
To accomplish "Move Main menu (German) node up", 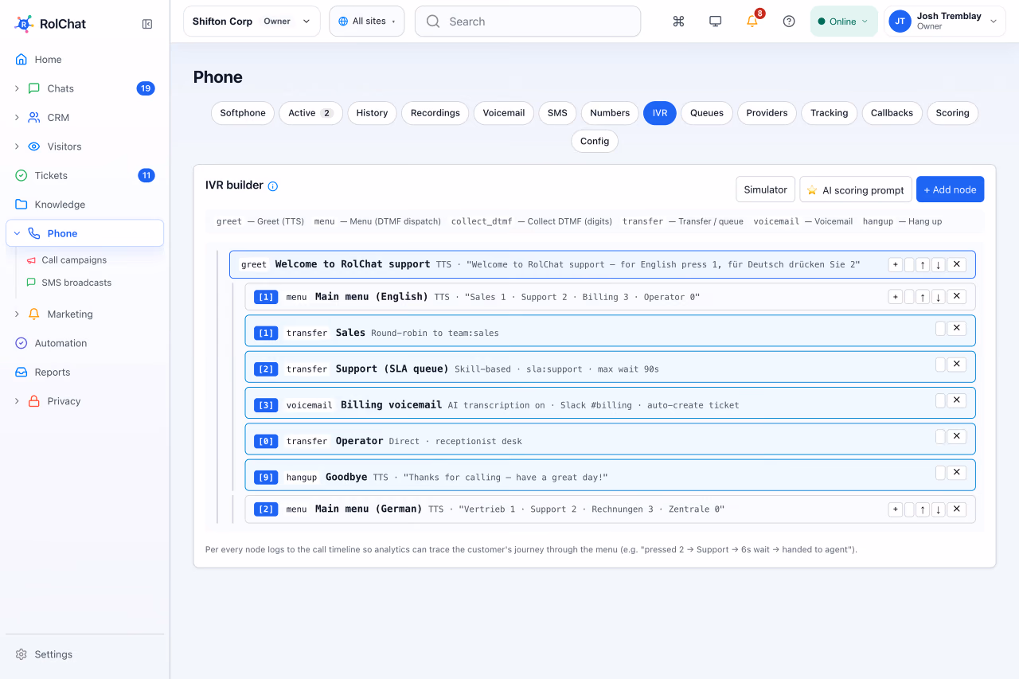I will coord(922,509).
